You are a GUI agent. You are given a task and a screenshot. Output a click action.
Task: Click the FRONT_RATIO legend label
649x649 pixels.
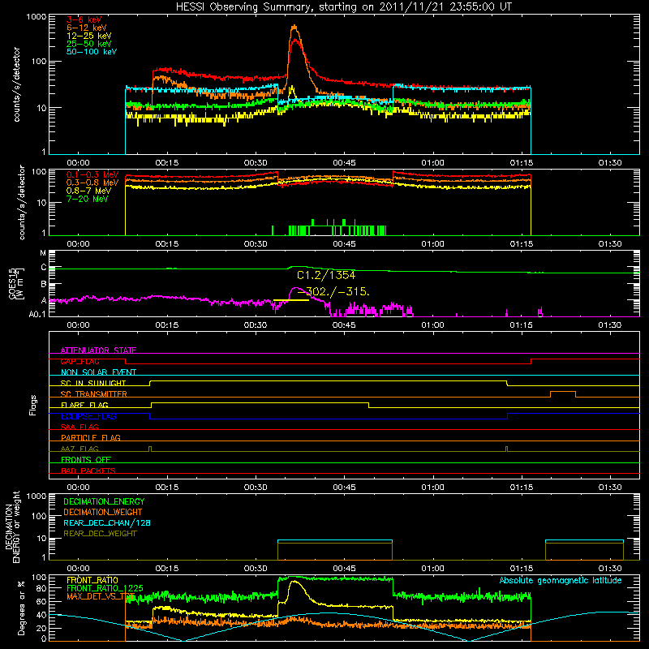coord(92,580)
